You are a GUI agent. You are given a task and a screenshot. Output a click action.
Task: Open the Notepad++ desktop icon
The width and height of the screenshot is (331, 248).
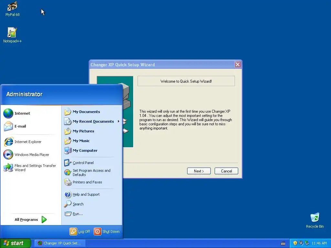tap(12, 35)
